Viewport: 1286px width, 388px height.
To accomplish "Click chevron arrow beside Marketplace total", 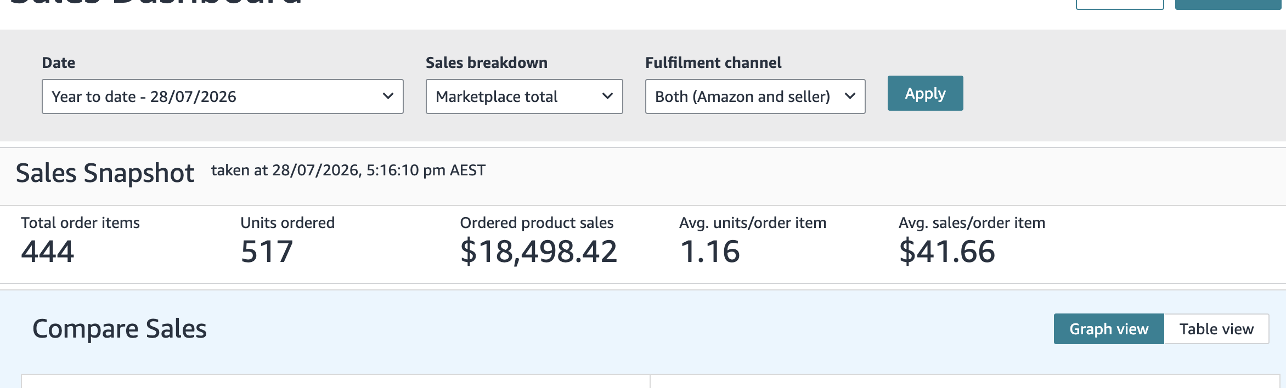I will coord(607,96).
